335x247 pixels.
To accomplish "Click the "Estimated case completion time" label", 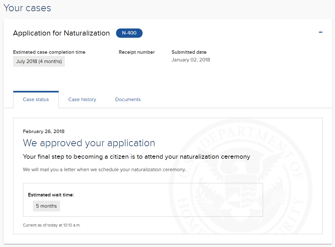I will (49, 52).
